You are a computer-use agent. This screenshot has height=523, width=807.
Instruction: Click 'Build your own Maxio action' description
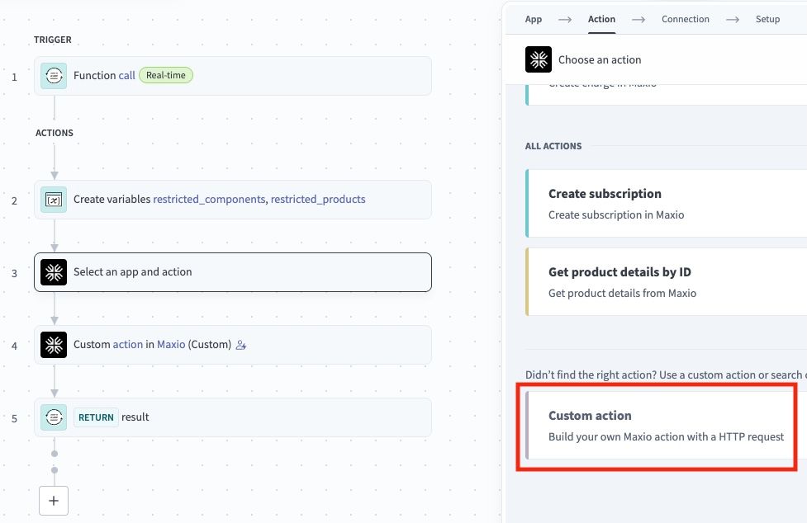[666, 436]
